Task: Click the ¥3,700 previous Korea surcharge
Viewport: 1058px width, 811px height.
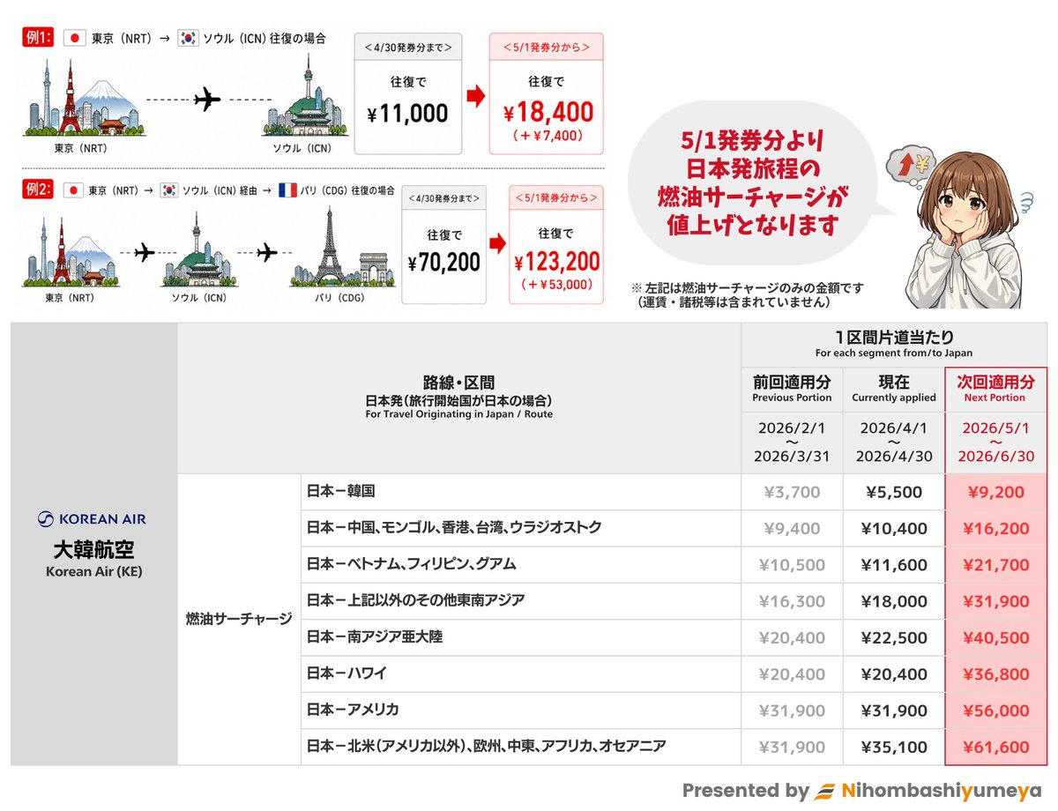Action: [x=793, y=493]
